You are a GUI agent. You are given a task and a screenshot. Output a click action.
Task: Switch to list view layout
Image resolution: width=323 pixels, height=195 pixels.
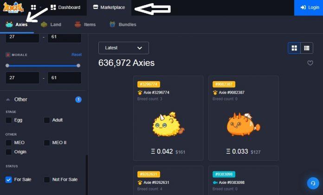(x=307, y=48)
